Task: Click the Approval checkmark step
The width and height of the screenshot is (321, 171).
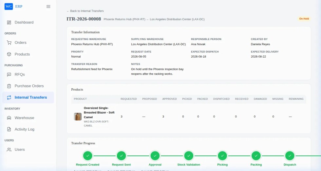Action: click(x=155, y=156)
